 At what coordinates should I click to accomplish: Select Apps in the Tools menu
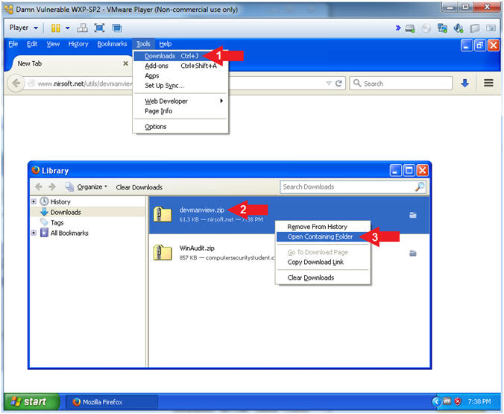click(180, 76)
